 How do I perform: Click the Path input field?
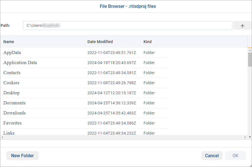pos(128,25)
